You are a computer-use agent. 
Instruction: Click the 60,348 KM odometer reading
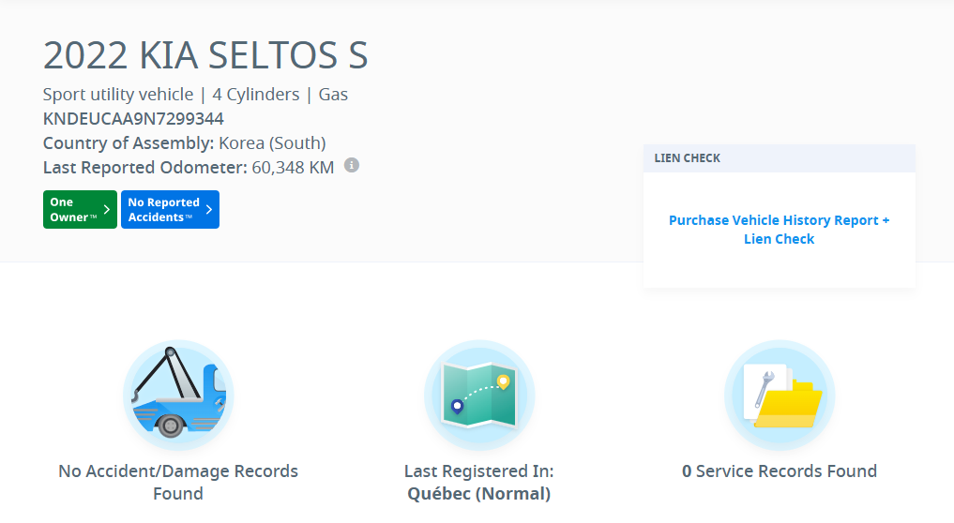click(294, 168)
